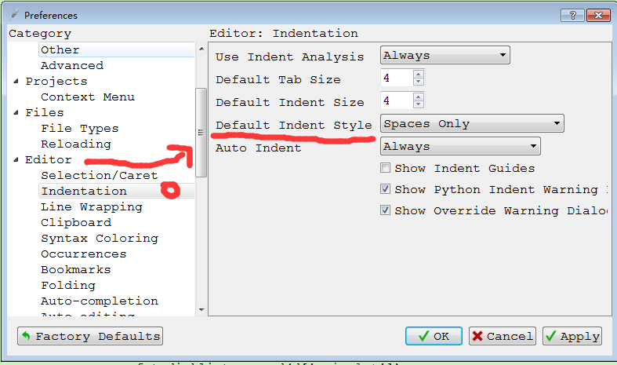Click the Editor category label
The height and width of the screenshot is (365, 617).
(49, 159)
